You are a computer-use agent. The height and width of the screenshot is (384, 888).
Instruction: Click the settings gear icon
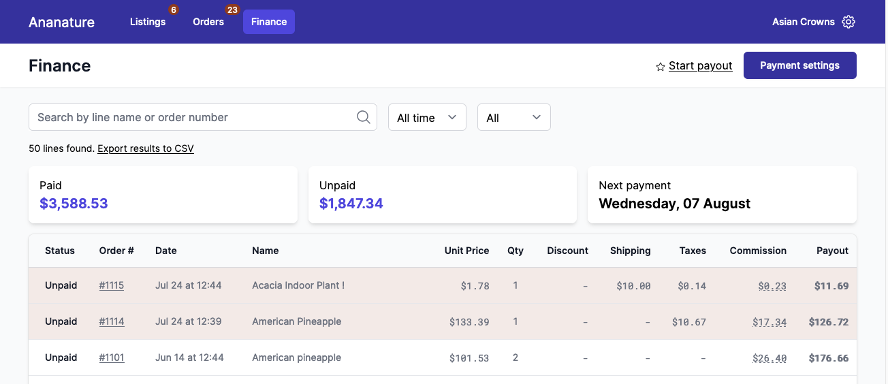pyautogui.click(x=848, y=22)
